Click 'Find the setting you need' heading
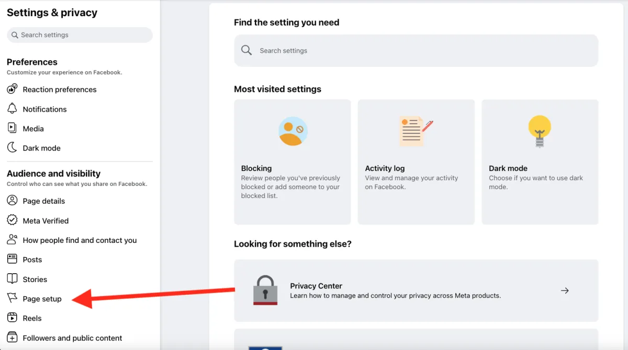Image resolution: width=628 pixels, height=350 pixels. pos(286,22)
